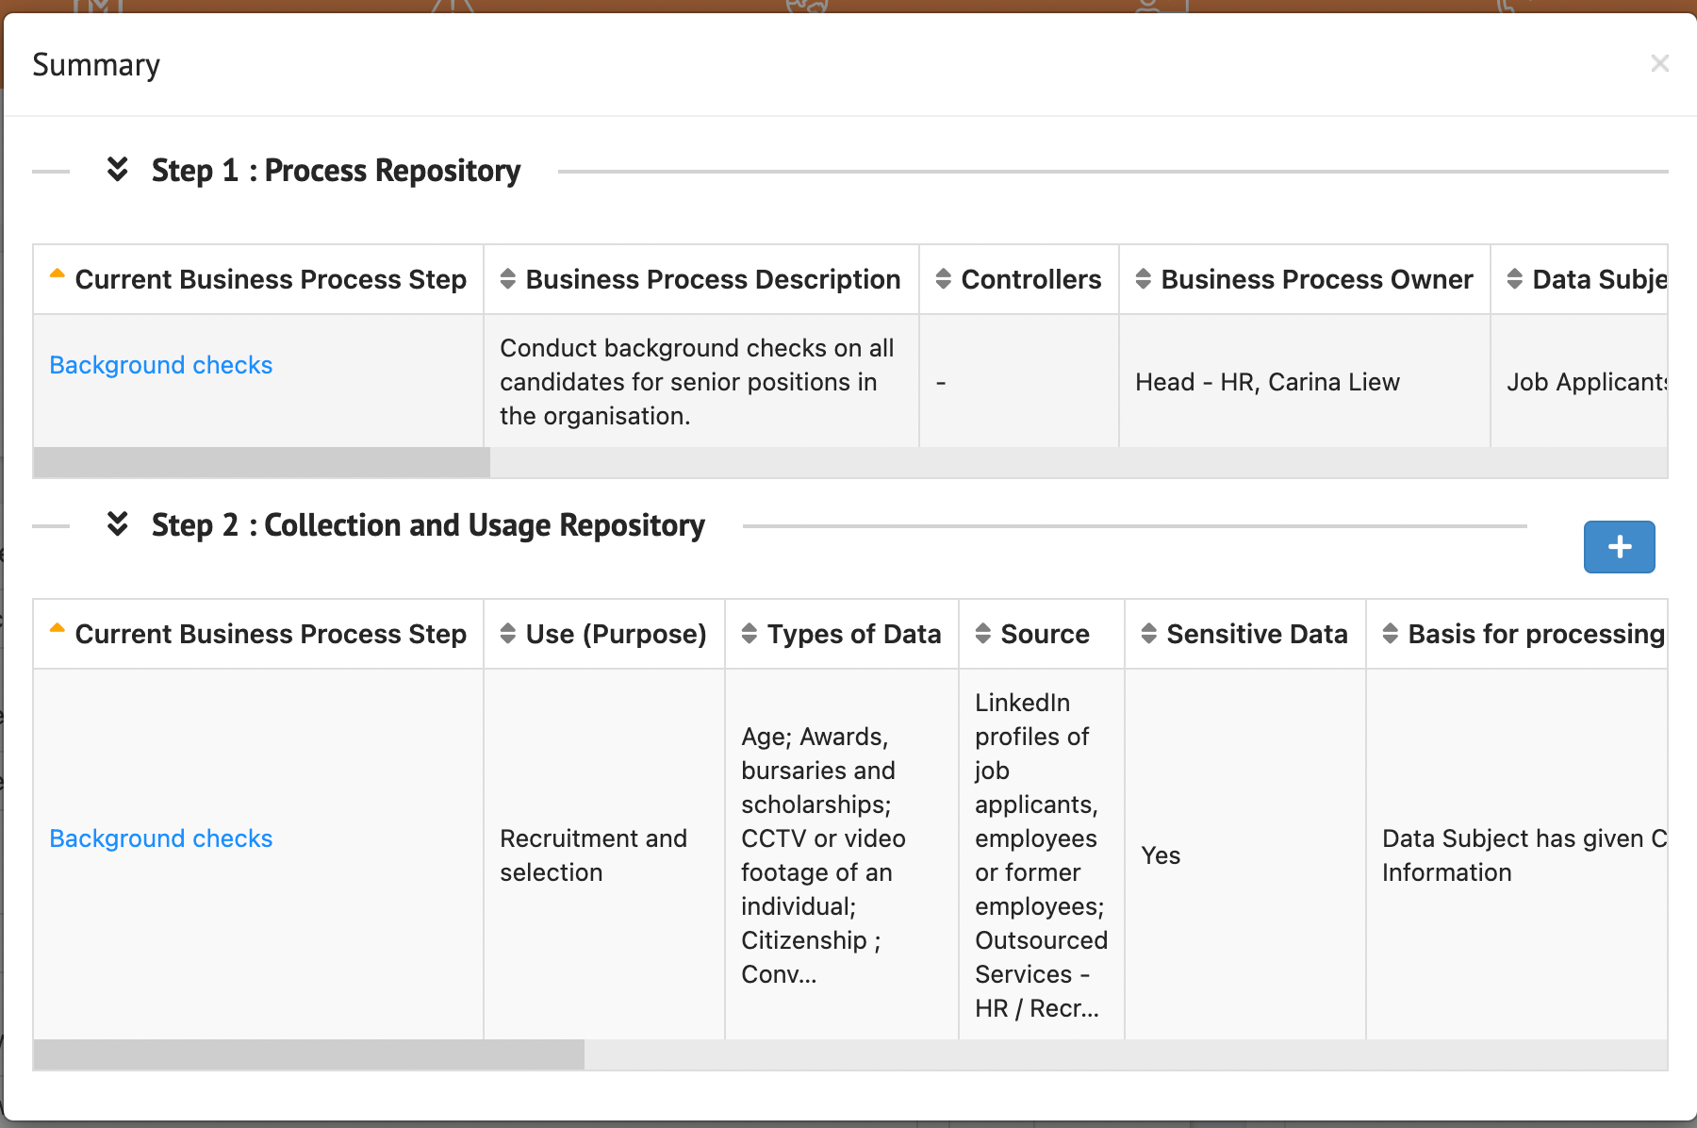The height and width of the screenshot is (1128, 1697).
Task: Select the 'Job Applicants' cell
Action: pos(1579,382)
